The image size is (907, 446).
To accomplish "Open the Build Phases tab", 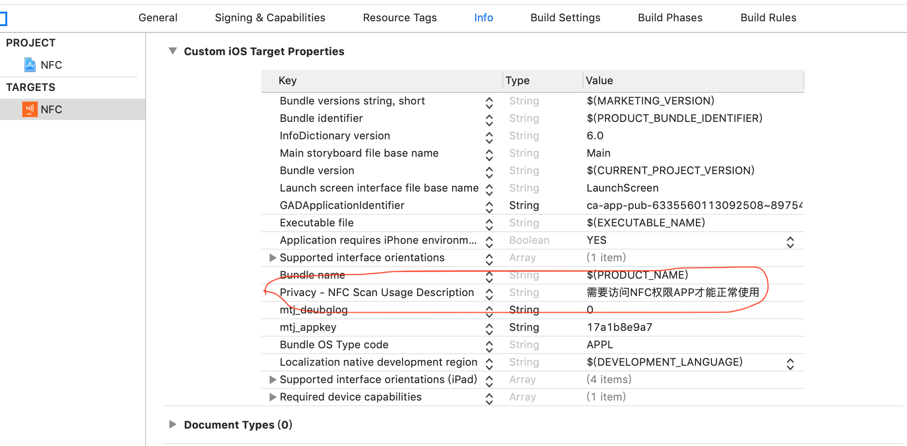I will pyautogui.click(x=670, y=18).
